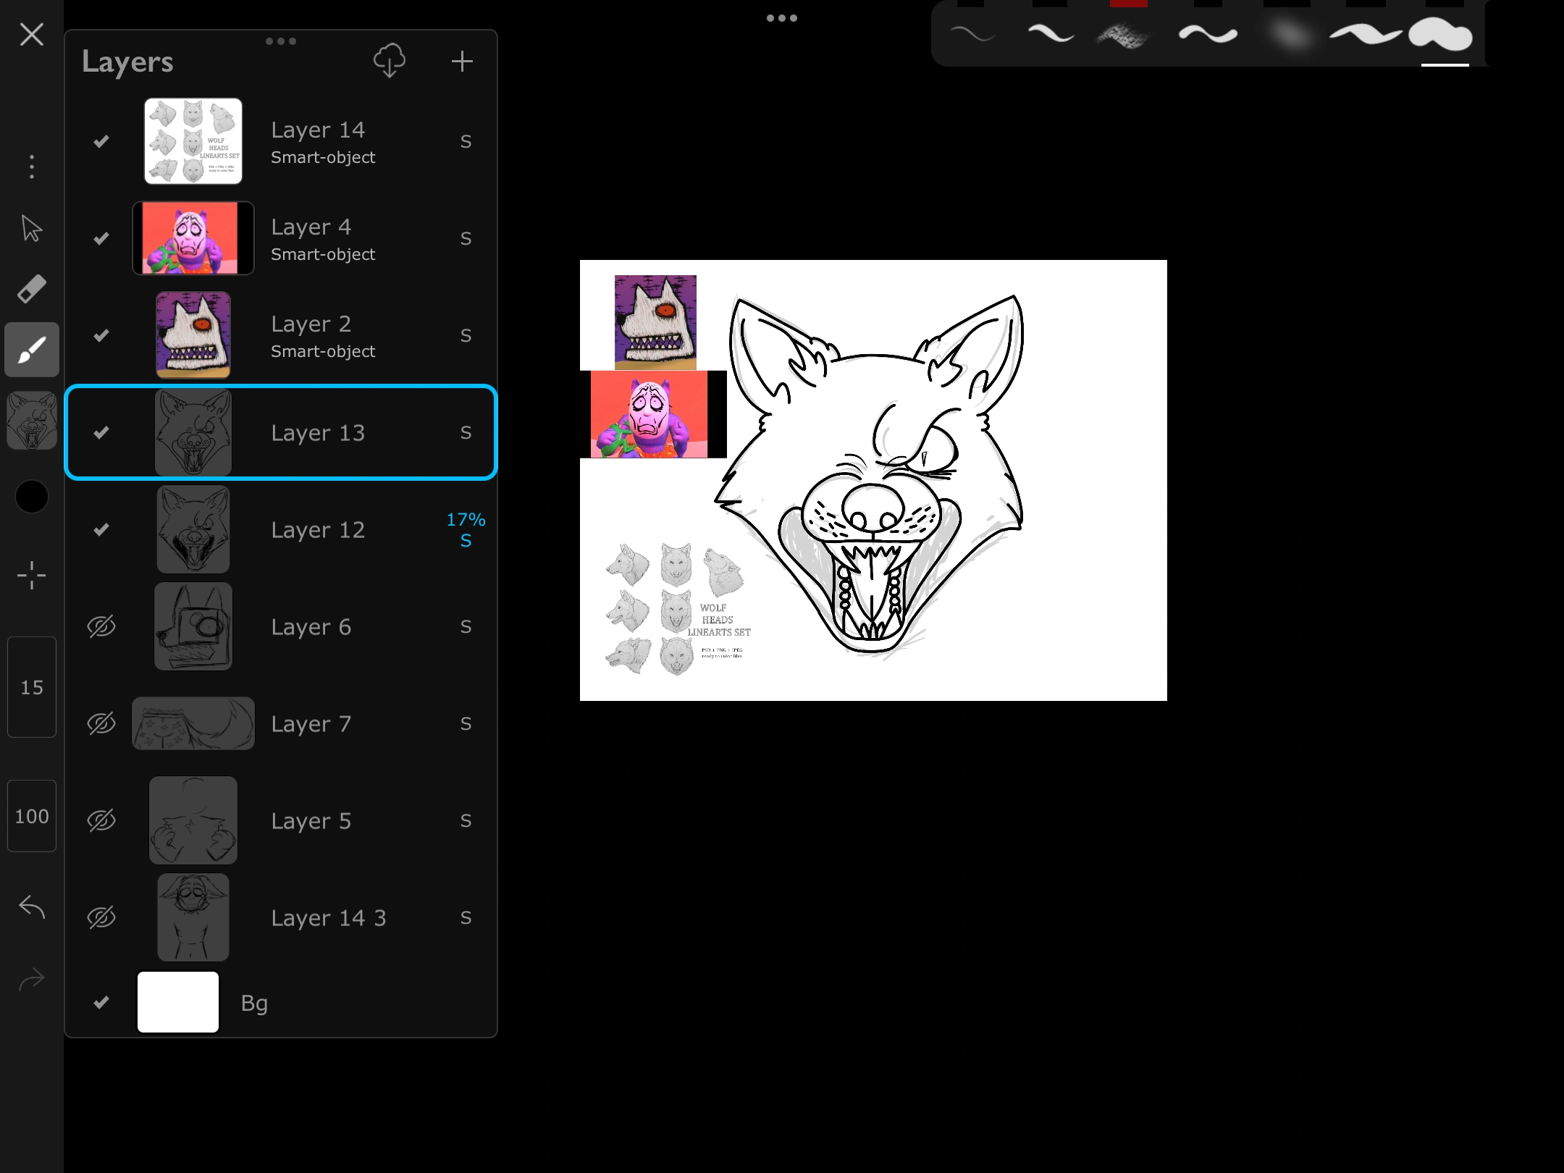Add a new layer with plus

(462, 61)
